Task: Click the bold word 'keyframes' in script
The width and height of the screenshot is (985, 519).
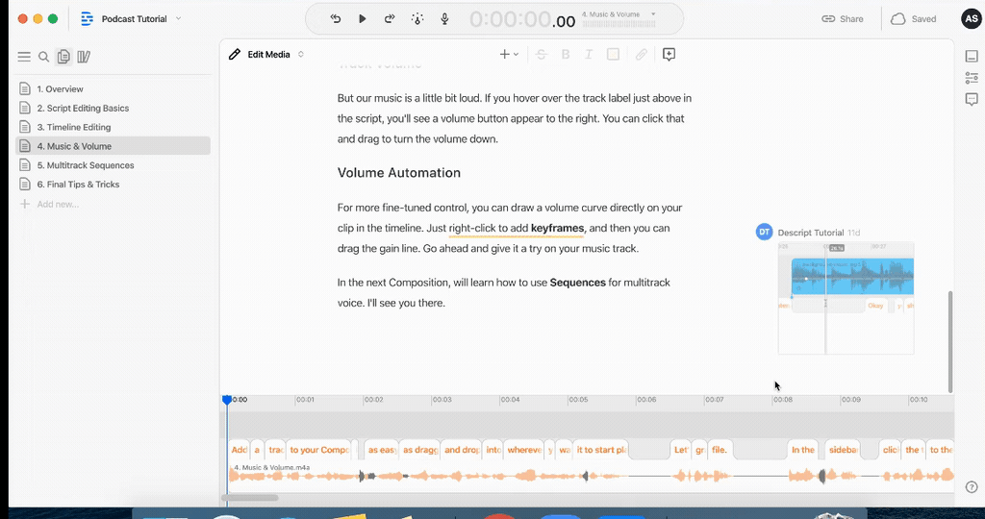Action: click(x=557, y=229)
